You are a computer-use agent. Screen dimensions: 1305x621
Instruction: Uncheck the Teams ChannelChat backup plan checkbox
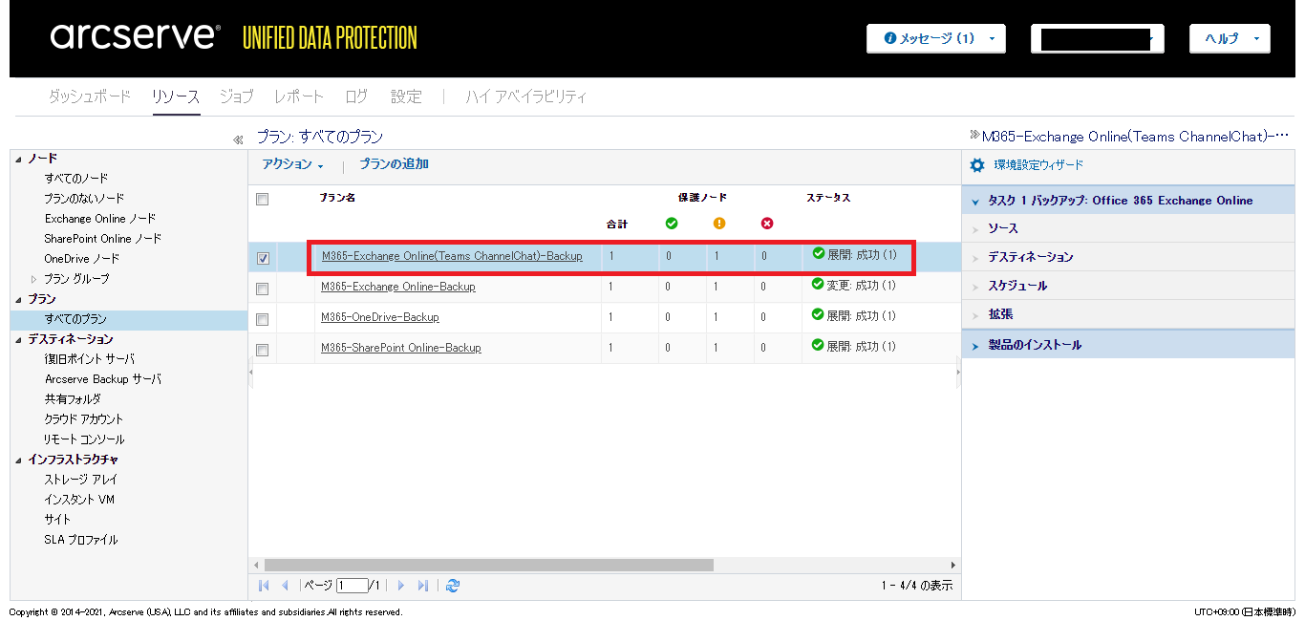click(x=263, y=258)
